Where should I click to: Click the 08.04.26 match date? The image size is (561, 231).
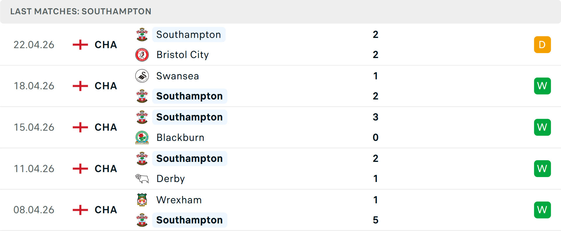click(34, 209)
